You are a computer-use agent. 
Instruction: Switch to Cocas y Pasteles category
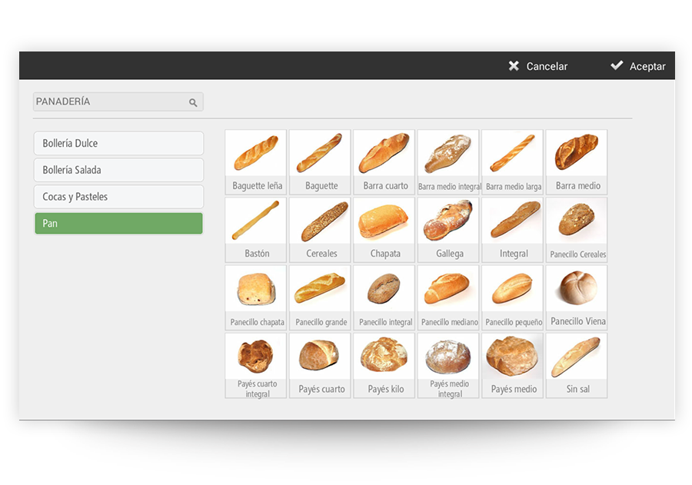118,197
